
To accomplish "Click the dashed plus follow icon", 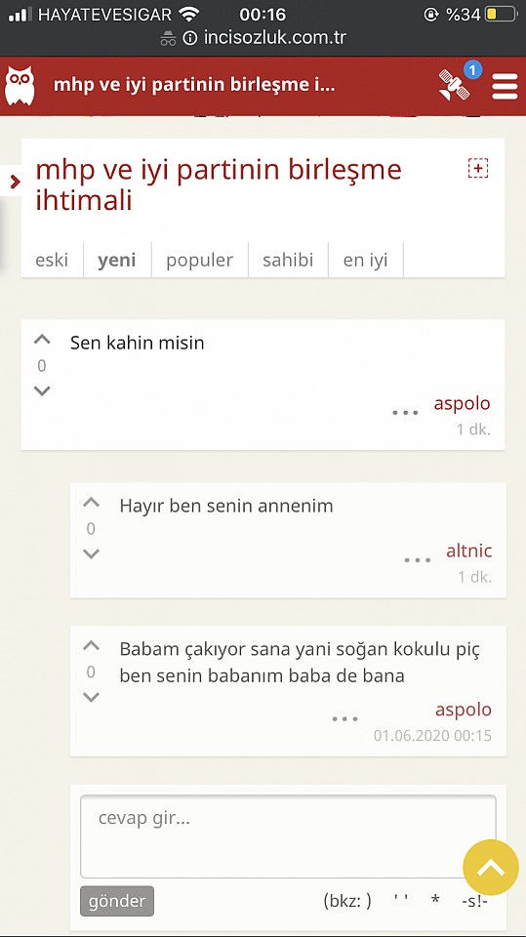I will coord(477,169).
